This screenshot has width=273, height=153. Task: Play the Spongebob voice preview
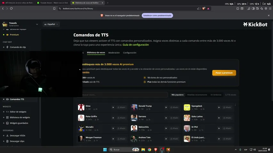[x=219, y=107]
